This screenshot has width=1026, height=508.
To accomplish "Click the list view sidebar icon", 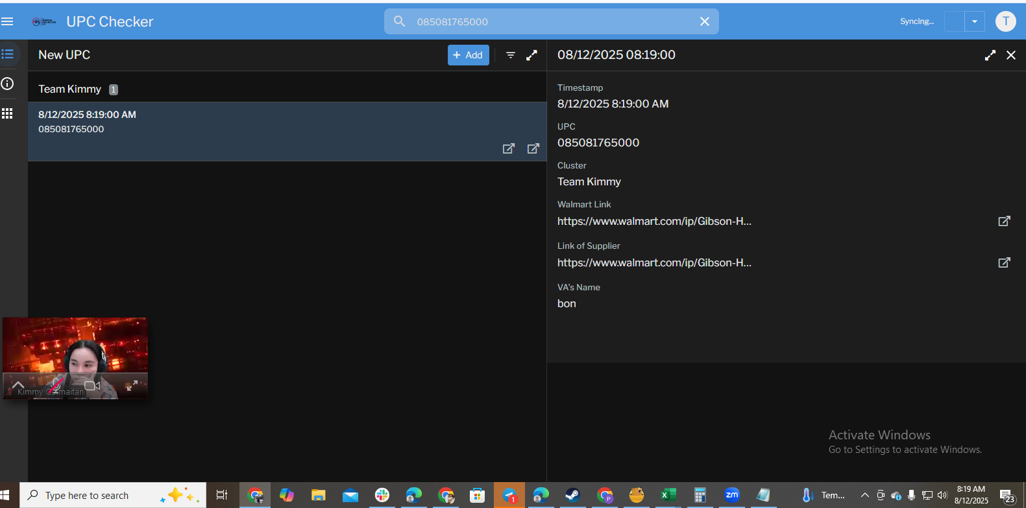I will (8, 54).
